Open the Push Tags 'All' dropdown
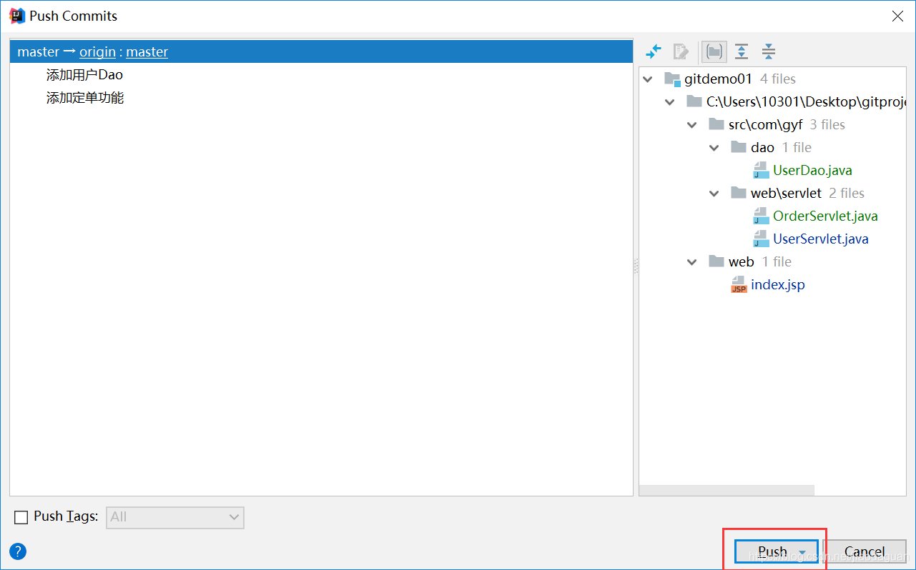 click(175, 517)
